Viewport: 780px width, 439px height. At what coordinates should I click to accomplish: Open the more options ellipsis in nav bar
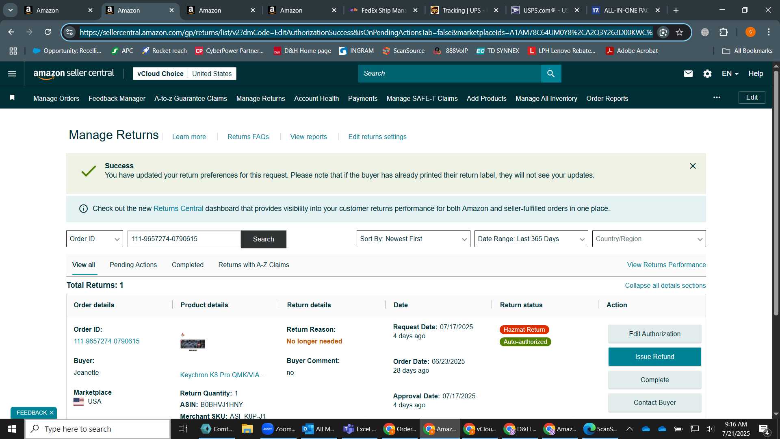(717, 98)
